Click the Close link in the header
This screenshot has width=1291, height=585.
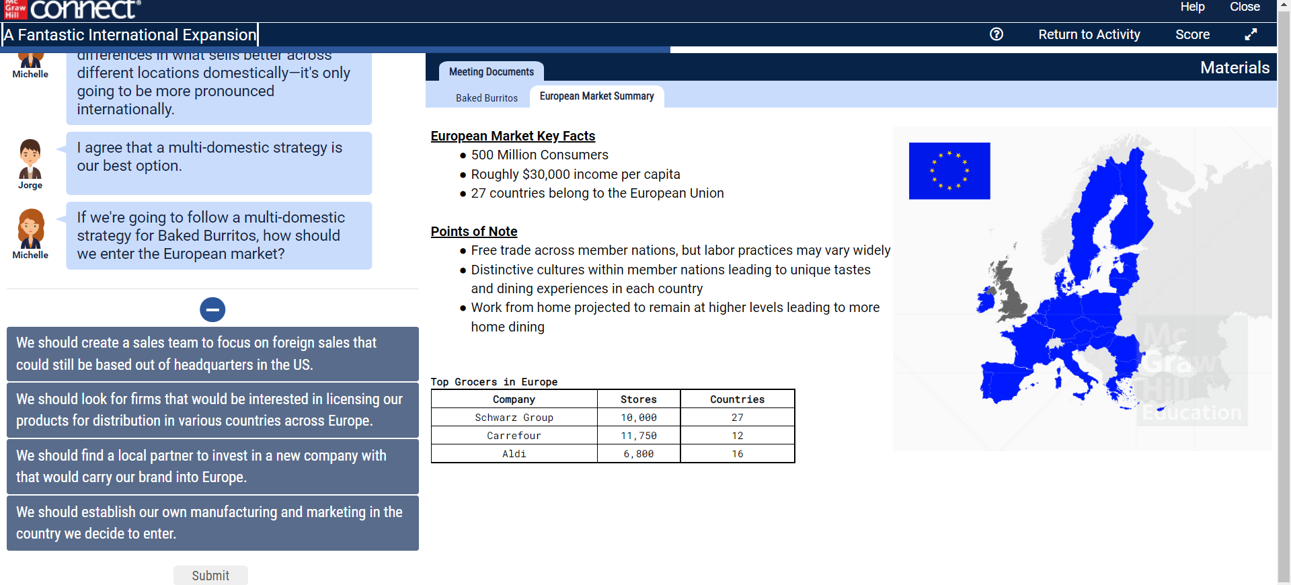pos(1245,7)
